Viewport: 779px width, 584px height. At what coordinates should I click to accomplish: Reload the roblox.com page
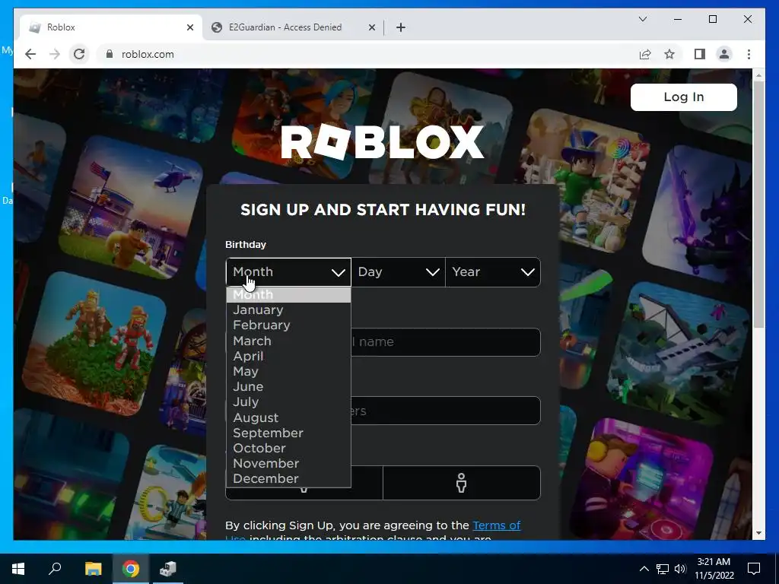pyautogui.click(x=79, y=54)
